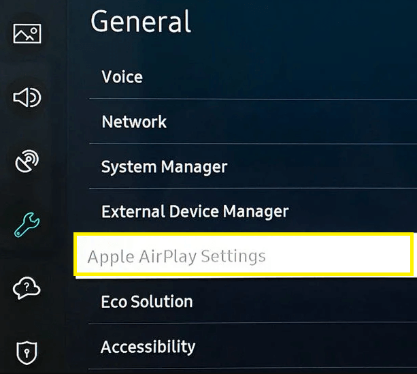Choose the Eco Solution option

point(147,302)
